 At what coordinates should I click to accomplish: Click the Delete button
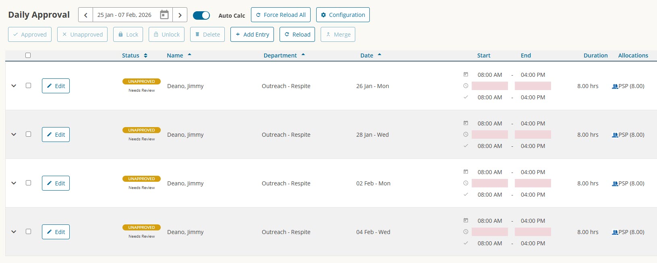207,35
